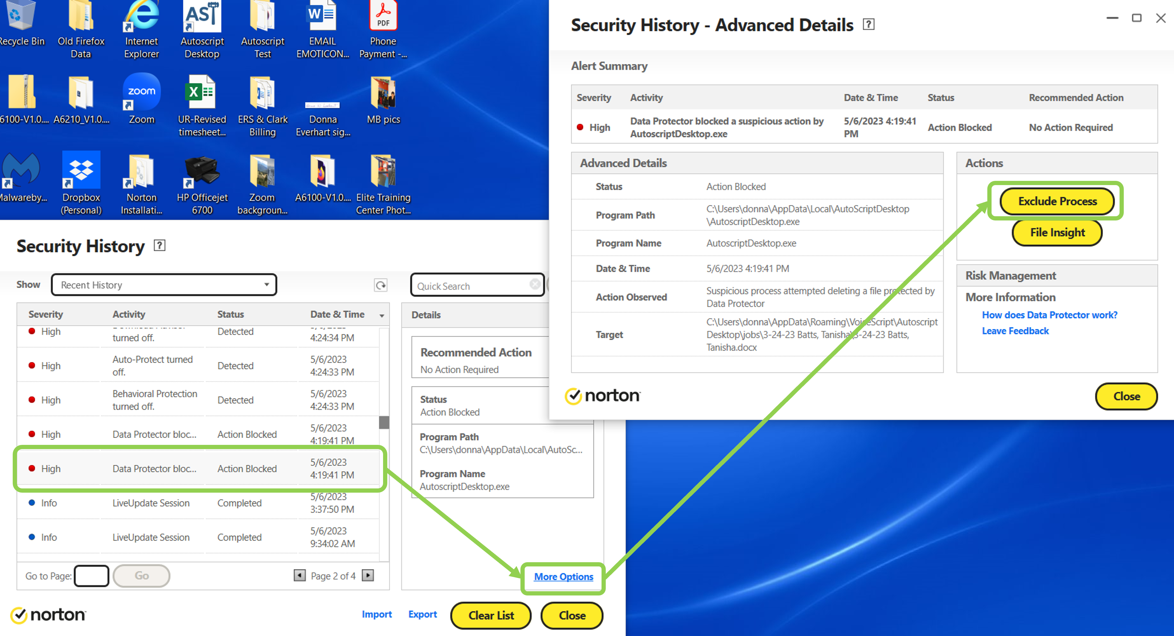Maximize the Advanced Details window
The image size is (1174, 636).
[1136, 18]
